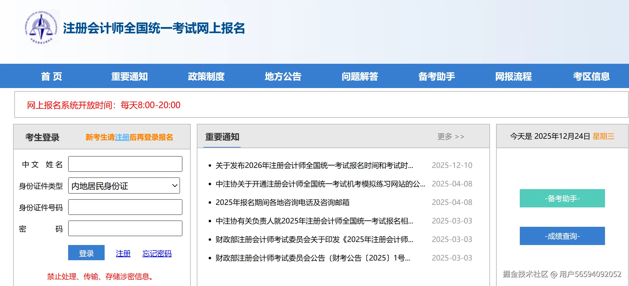Viewport: 629px width, 286px height.
Task: Click the CPA association logo
Action: pyautogui.click(x=41, y=27)
